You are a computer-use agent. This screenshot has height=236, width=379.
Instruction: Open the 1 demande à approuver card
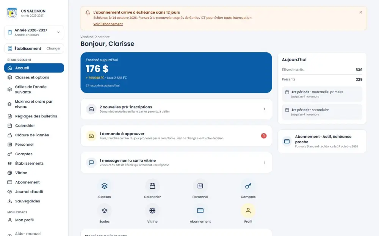click(x=176, y=136)
